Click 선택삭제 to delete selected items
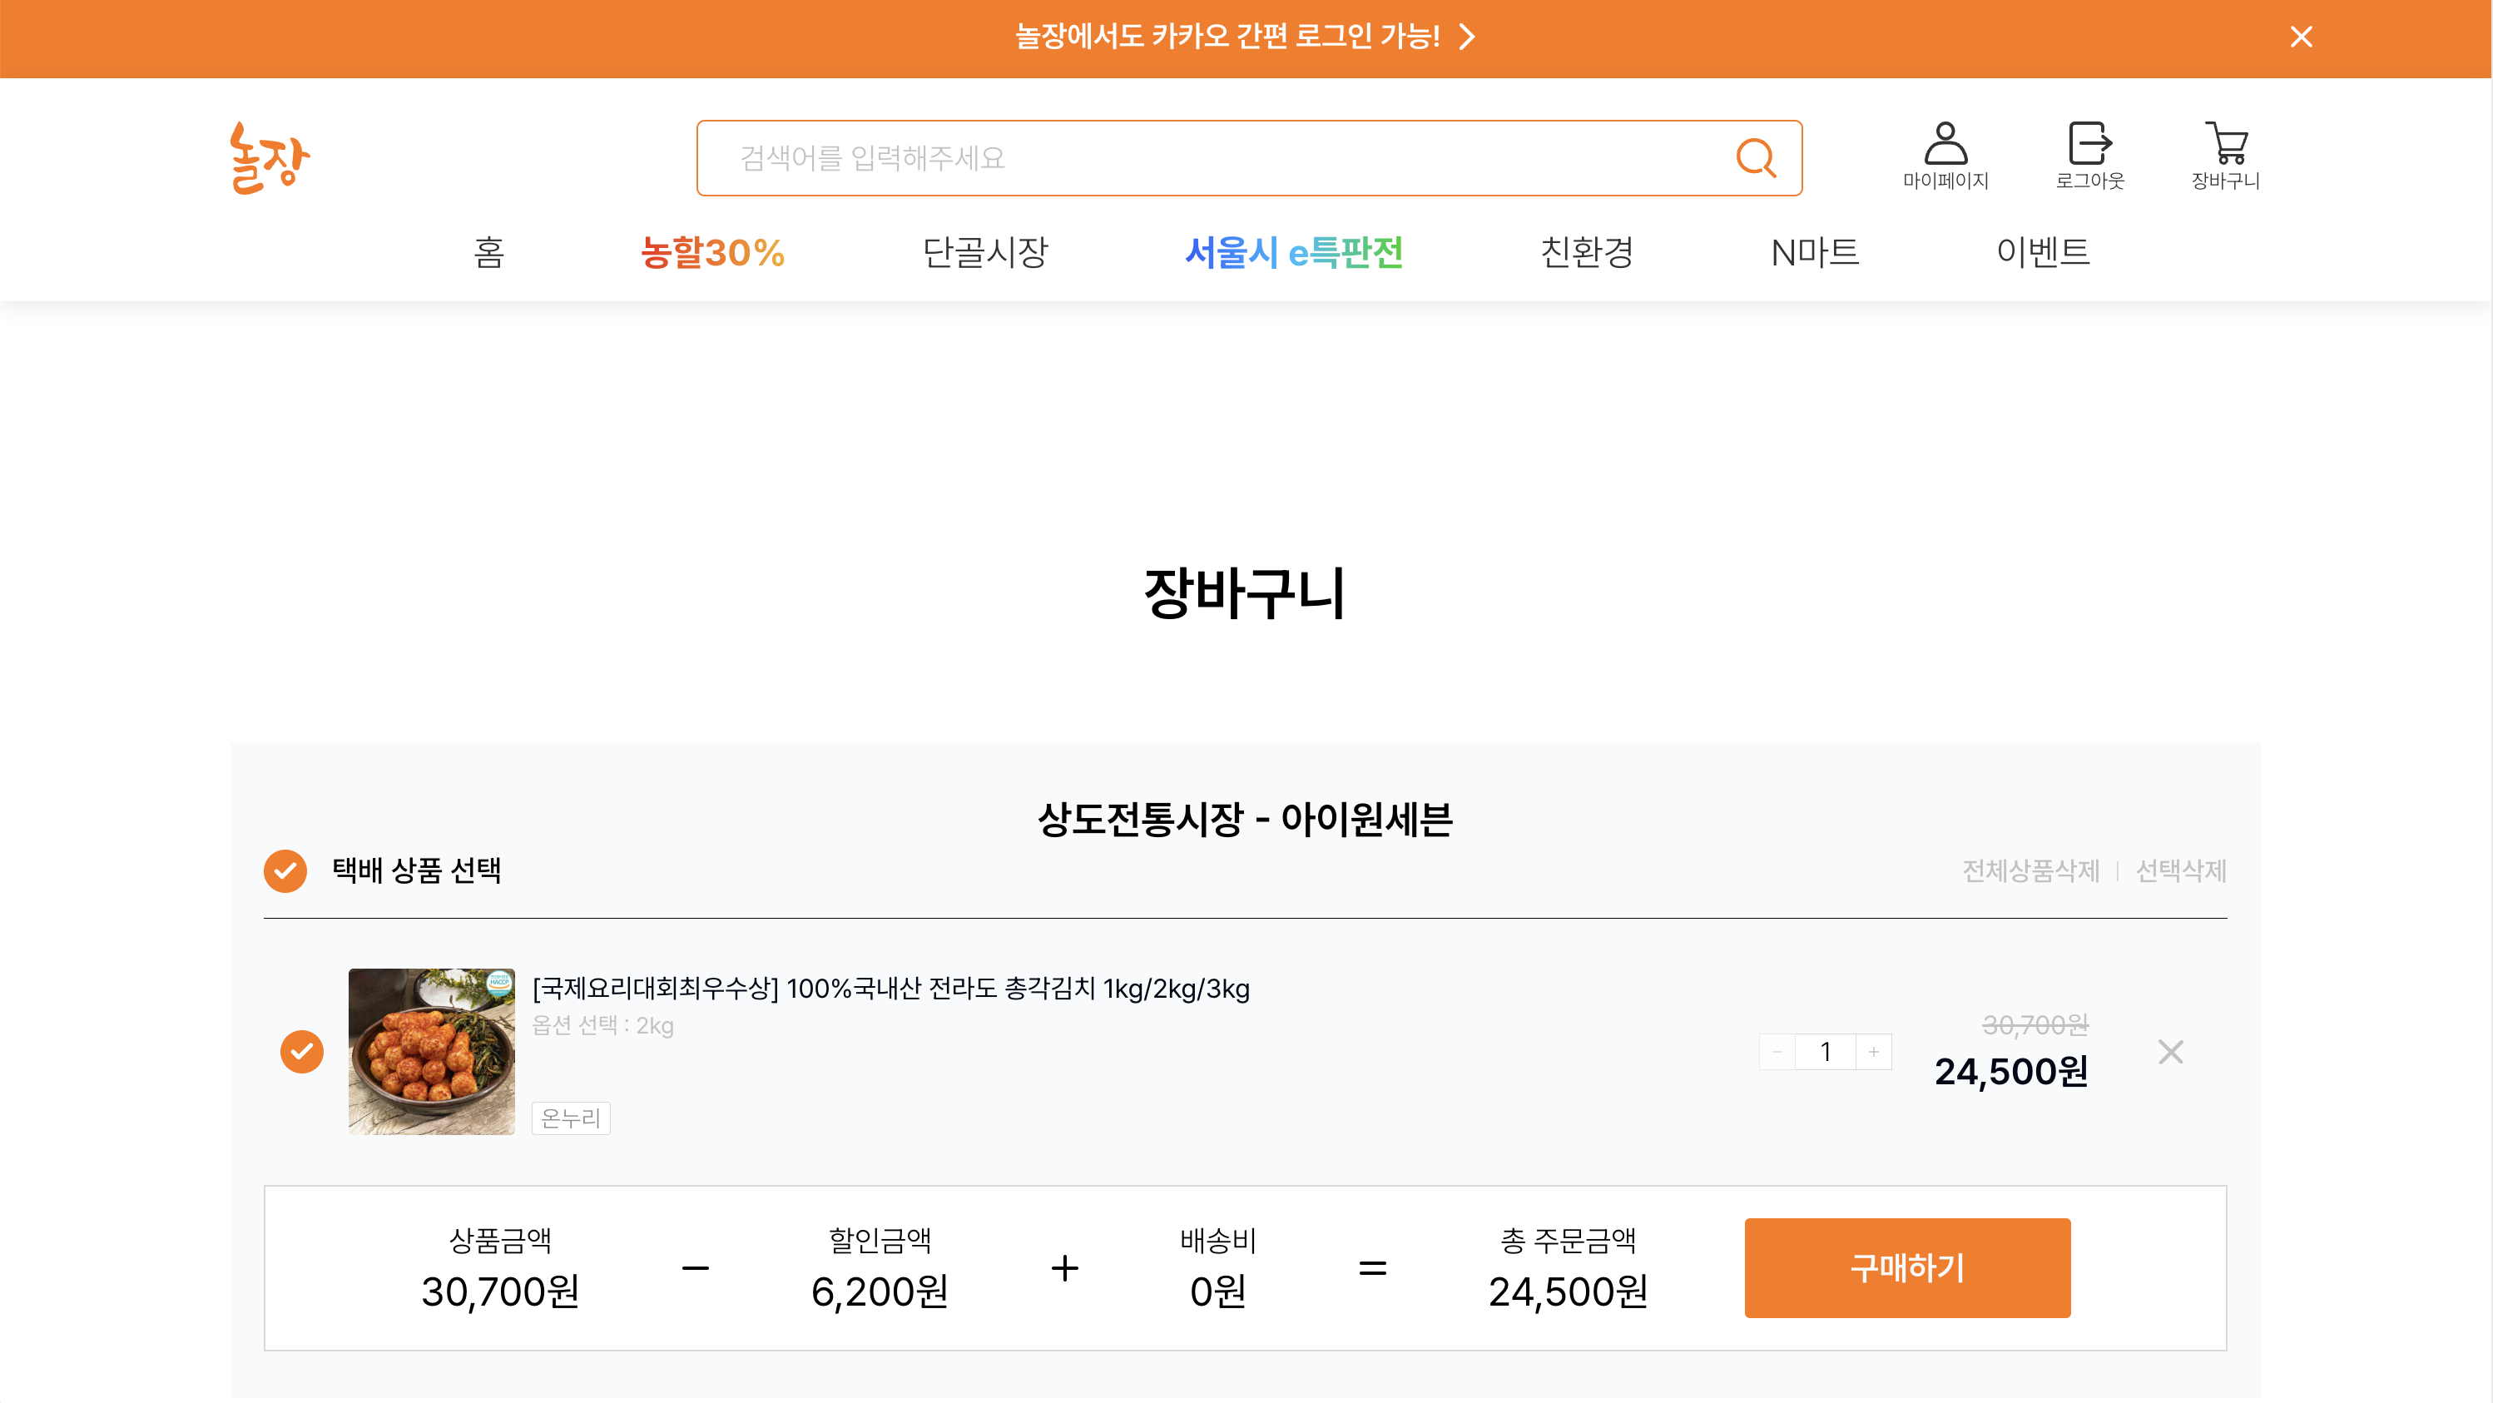Image resolution: width=2493 pixels, height=1403 pixels. point(2180,870)
